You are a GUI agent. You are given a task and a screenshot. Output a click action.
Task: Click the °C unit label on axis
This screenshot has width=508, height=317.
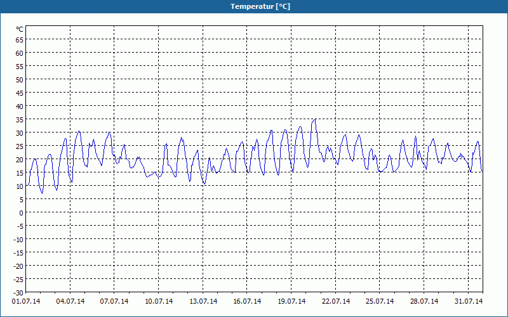tap(20, 29)
